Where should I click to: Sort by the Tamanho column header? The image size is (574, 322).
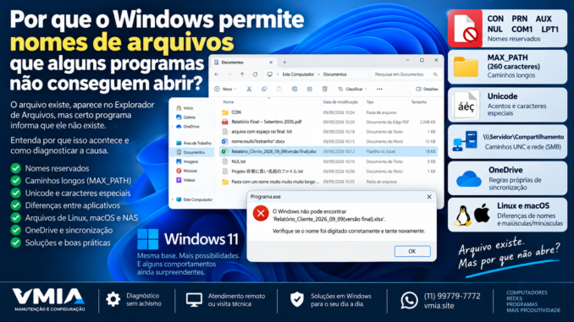click(x=419, y=102)
